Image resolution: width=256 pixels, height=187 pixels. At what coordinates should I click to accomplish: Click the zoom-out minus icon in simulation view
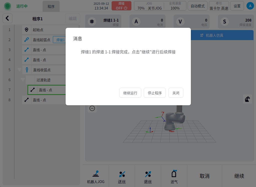tap(92, 108)
